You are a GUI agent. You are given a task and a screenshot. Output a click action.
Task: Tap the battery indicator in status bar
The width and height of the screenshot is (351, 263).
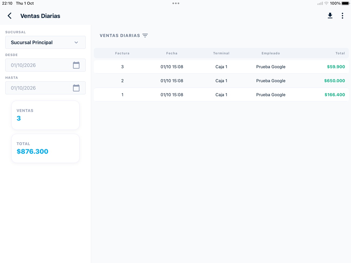[346, 3]
